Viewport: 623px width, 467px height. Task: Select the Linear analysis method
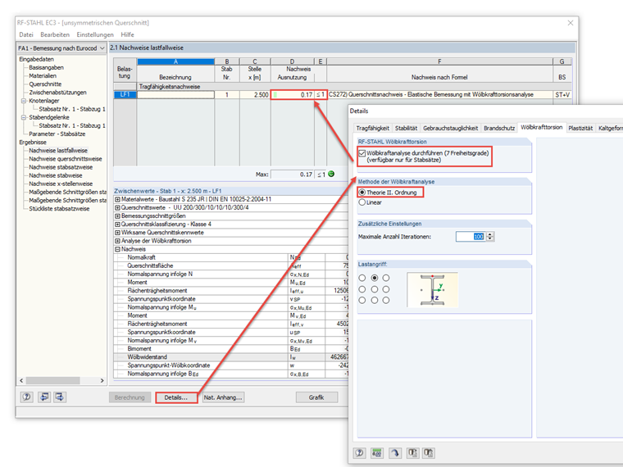[x=362, y=202]
